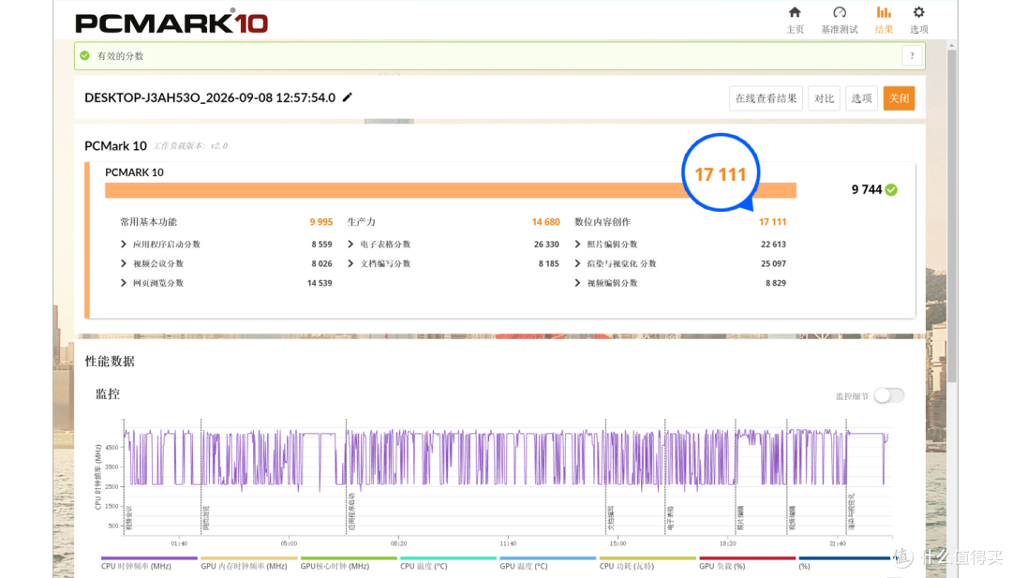Click the 8 026 video conference value
1012x578 pixels.
click(321, 264)
